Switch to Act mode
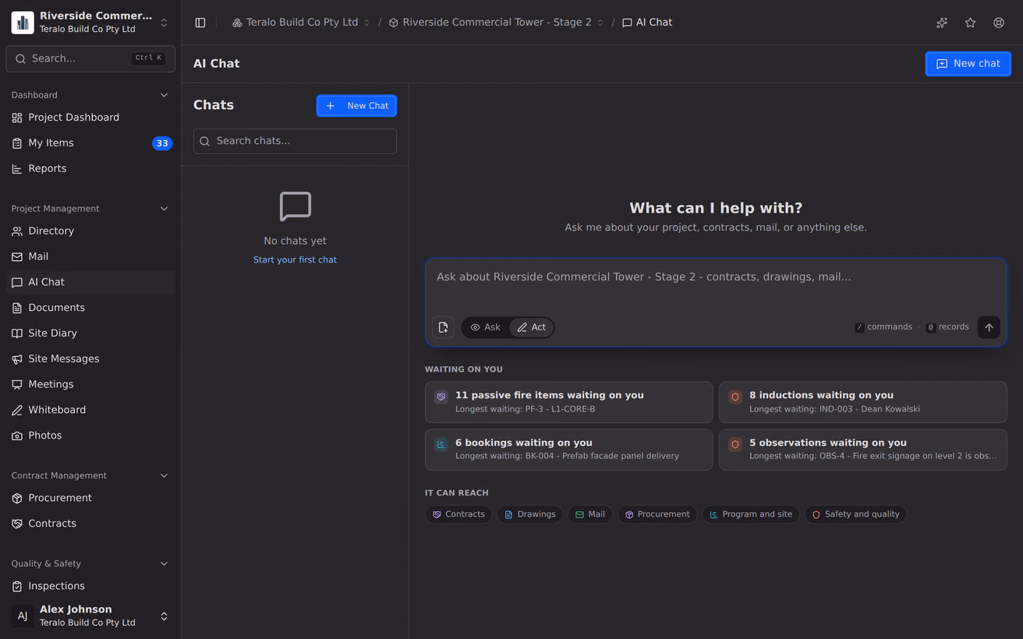 (531, 327)
